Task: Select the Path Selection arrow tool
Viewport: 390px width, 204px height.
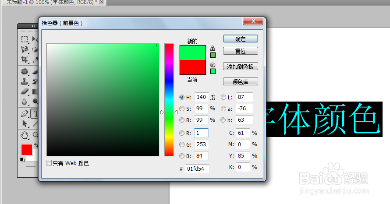Action: pos(25,123)
